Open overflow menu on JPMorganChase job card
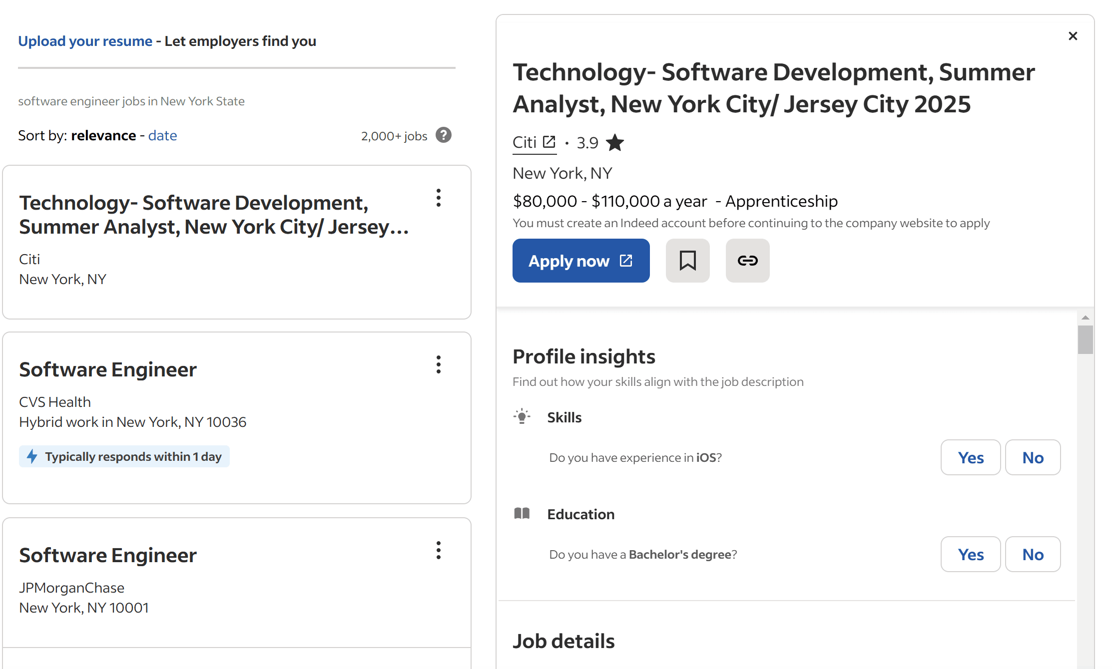Viewport: 1112px width, 669px height. click(x=438, y=551)
